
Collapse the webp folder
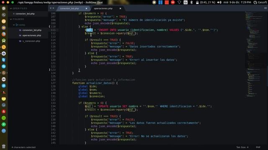[14, 25]
